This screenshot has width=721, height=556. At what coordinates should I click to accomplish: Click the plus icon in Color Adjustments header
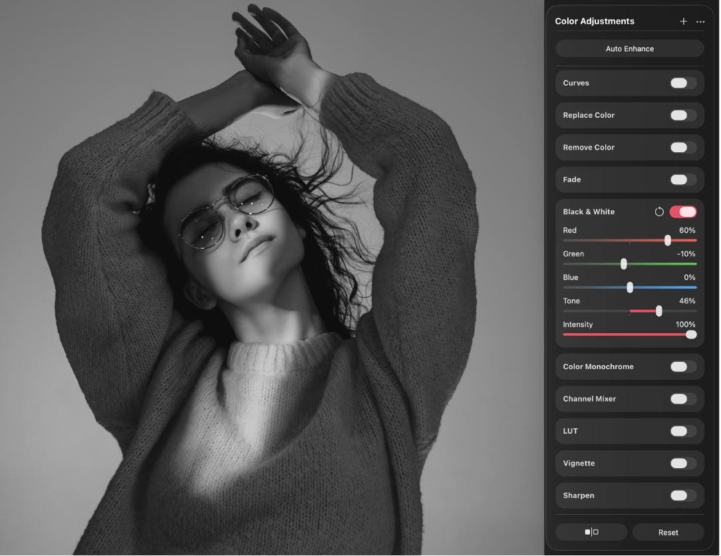tap(683, 21)
